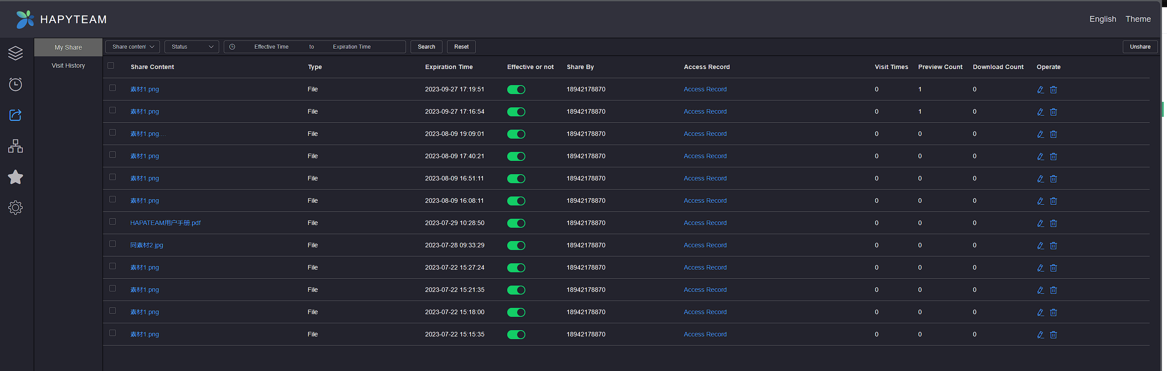Screen dimensions: 1167x371
Task: Open the layers icon in the left sidebar
Action: tap(15, 53)
